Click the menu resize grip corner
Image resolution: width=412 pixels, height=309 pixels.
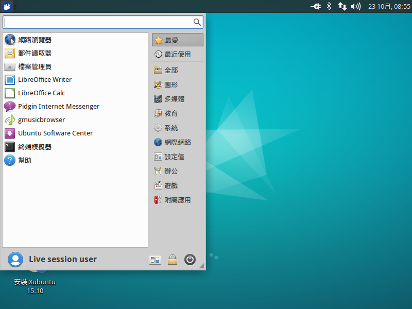pyautogui.click(x=201, y=266)
